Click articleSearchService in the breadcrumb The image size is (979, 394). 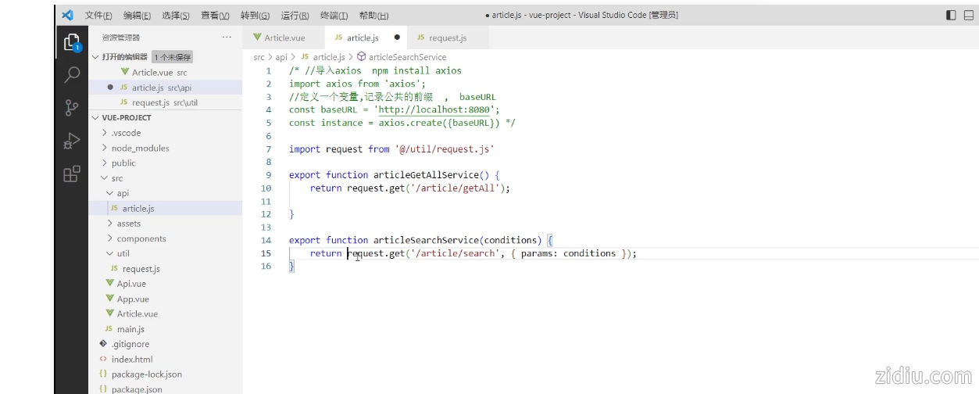pyautogui.click(x=406, y=57)
